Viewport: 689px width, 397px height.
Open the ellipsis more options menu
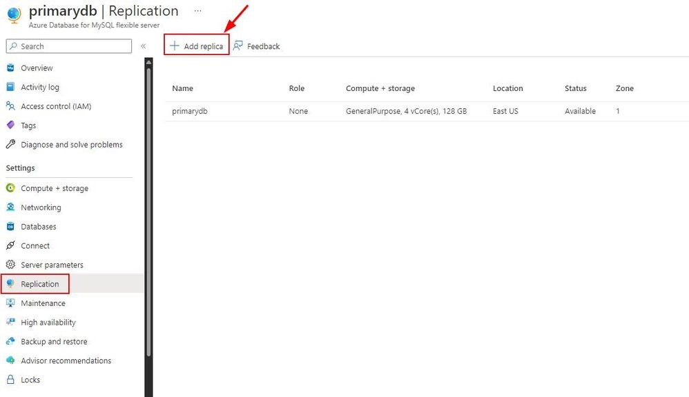pos(197,11)
